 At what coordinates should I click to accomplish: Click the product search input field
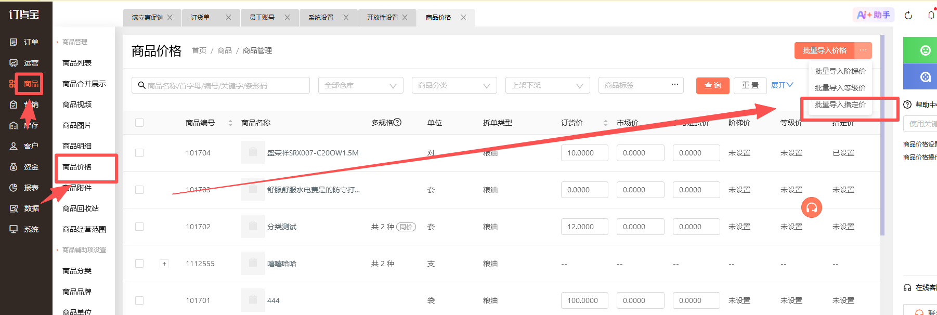(x=220, y=85)
